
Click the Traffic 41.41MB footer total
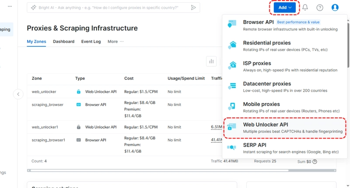click(x=224, y=161)
